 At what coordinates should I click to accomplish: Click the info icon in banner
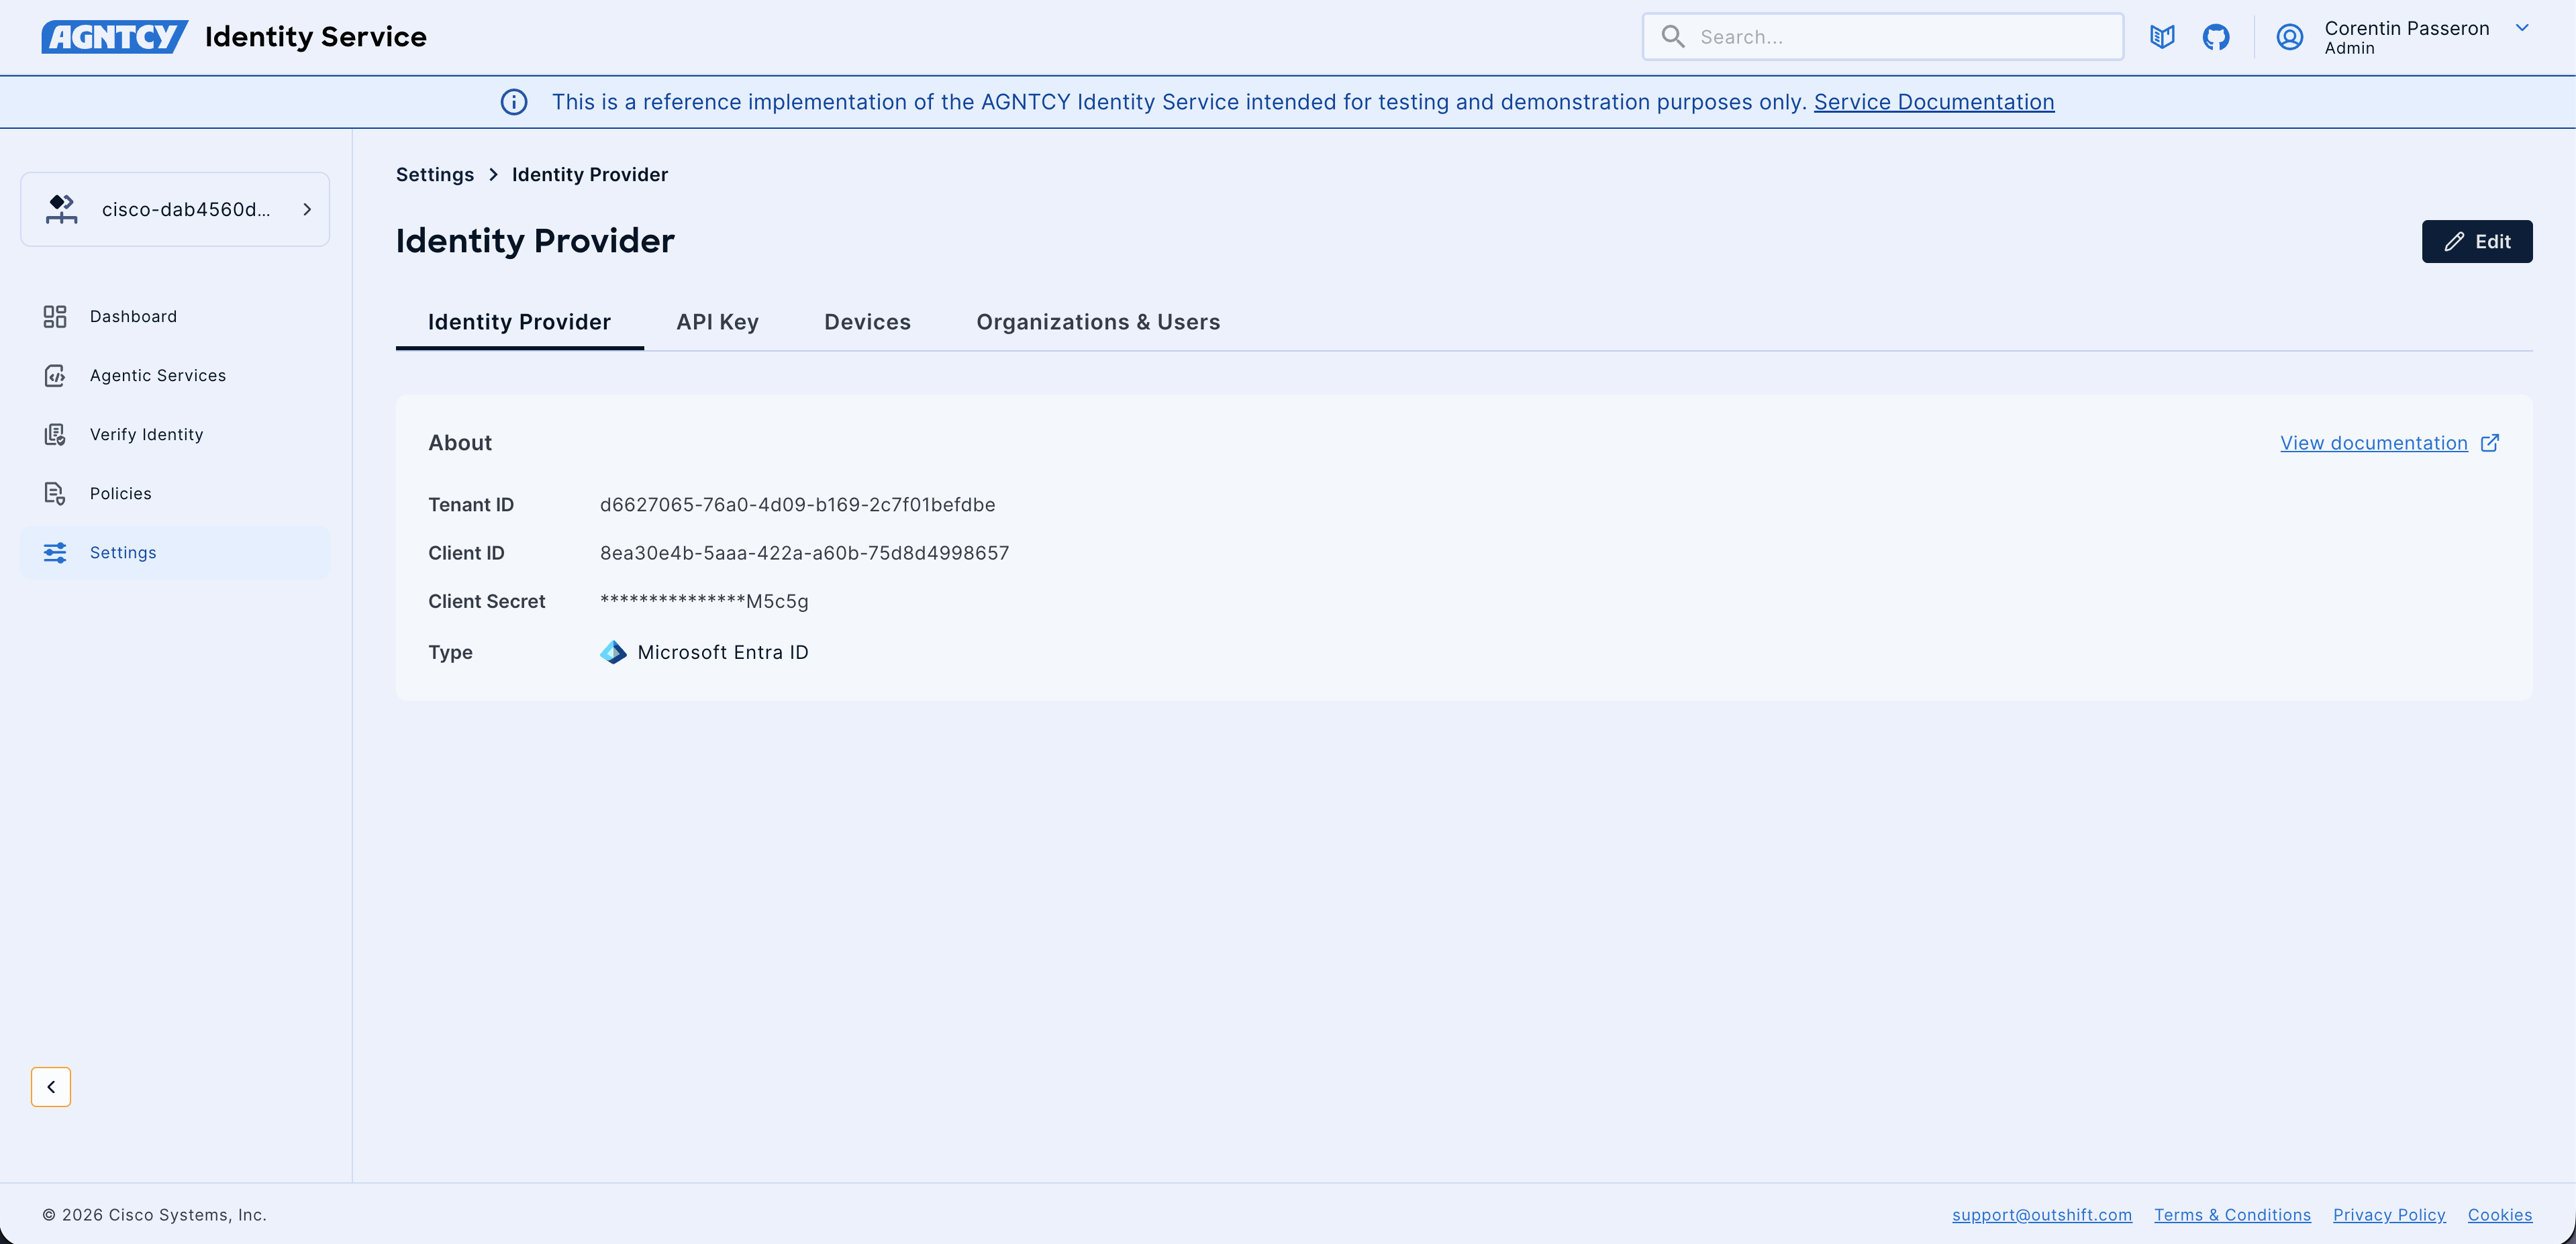point(514,102)
